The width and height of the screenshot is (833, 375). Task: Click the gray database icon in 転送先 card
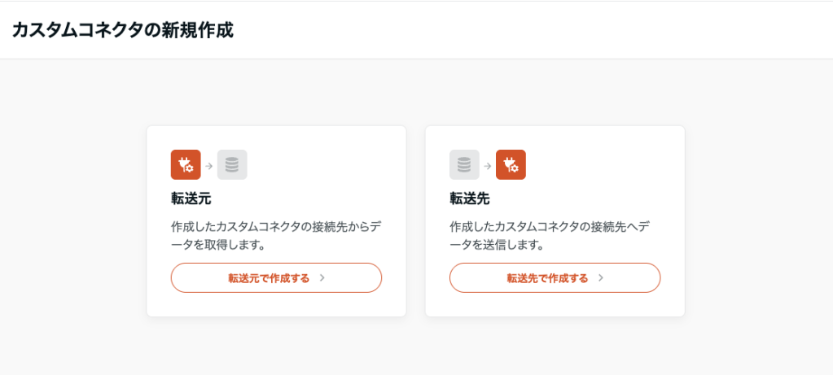(464, 165)
